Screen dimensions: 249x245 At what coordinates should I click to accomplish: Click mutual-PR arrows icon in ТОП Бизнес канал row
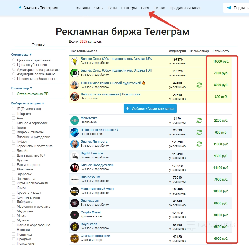[199, 85]
